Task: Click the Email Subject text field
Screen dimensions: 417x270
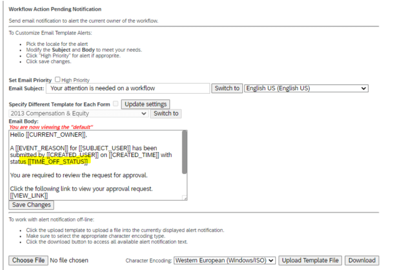Action: 128,88
